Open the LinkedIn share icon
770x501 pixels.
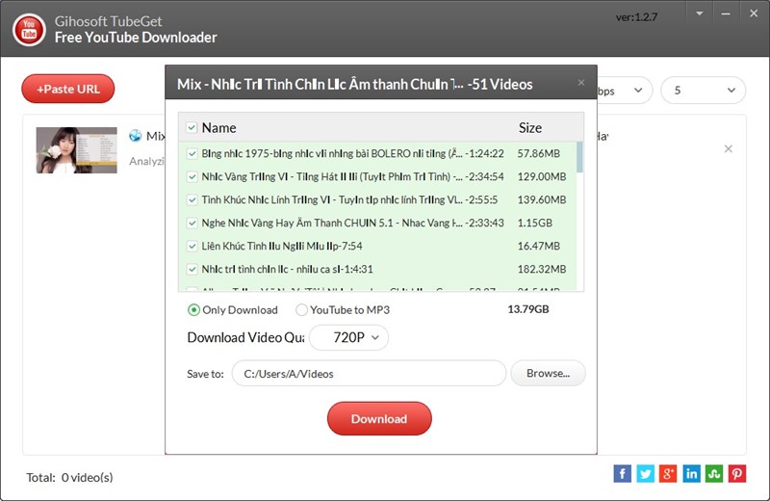691,473
